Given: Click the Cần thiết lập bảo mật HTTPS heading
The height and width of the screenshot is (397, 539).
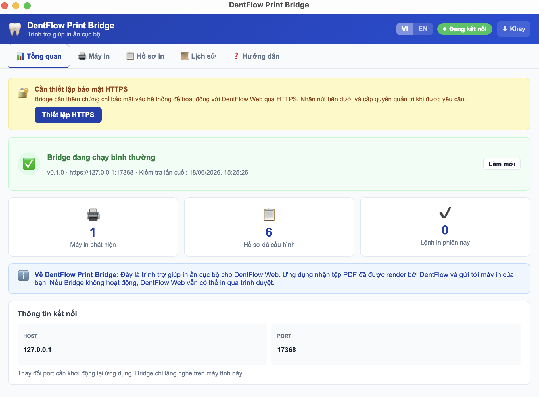Looking at the screenshot, I should coord(81,89).
